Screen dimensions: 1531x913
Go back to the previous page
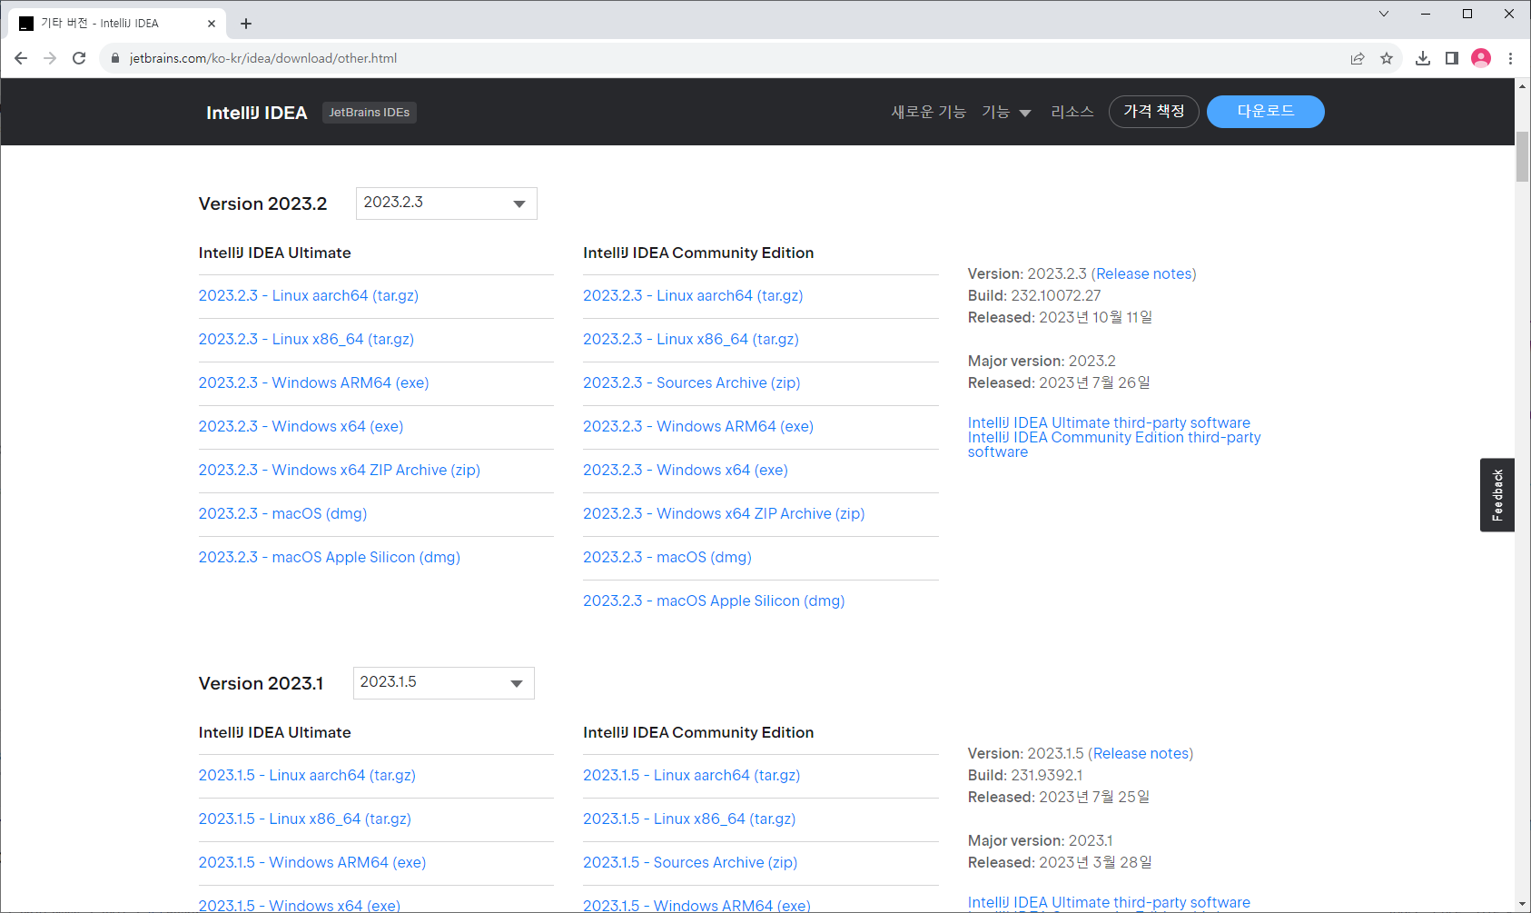click(21, 58)
